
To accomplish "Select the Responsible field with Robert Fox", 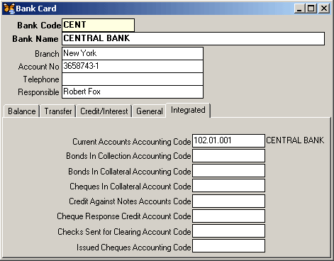I will 133,91.
